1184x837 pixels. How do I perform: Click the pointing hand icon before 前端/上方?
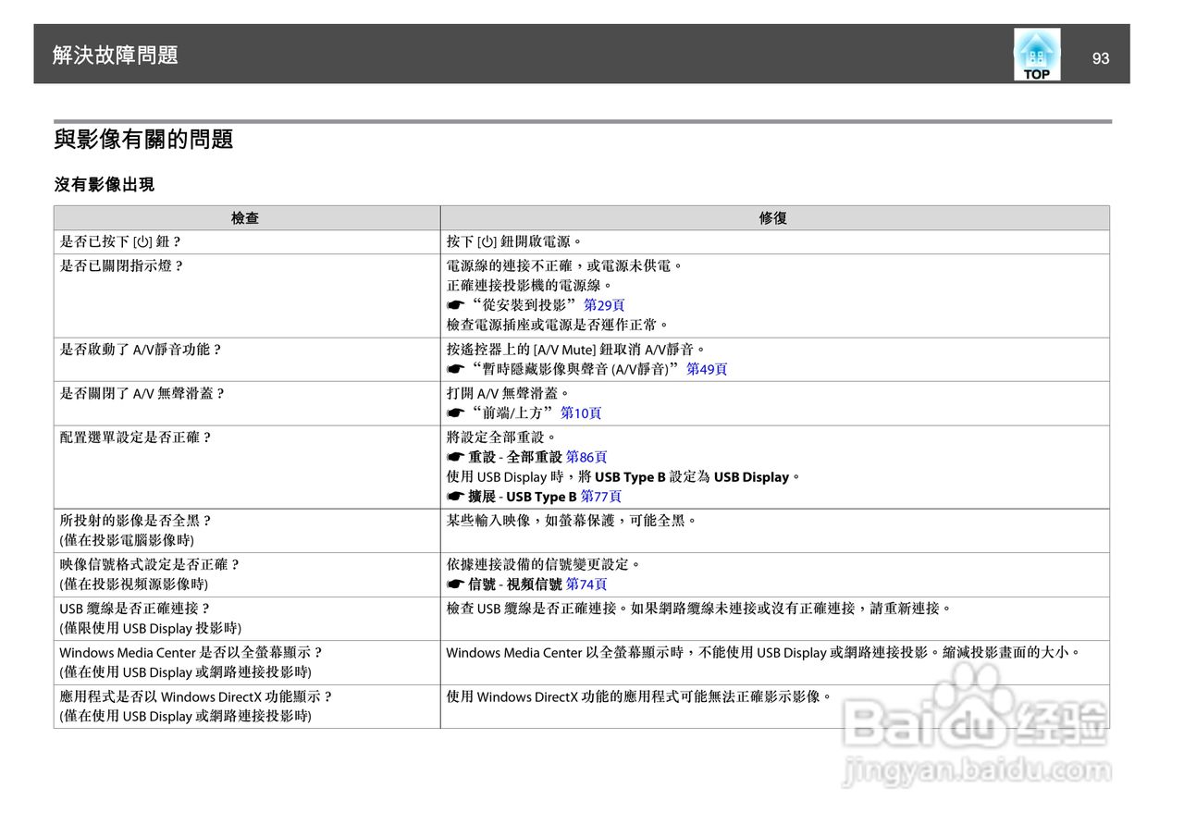click(x=454, y=413)
